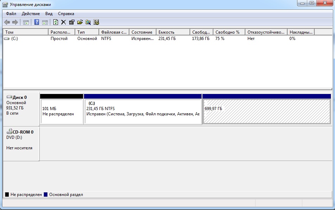Click the settings list icon at toolbar end
This screenshot has height=210, width=335.
[96, 22]
